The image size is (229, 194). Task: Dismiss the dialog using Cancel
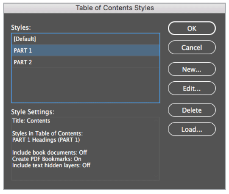point(192,47)
